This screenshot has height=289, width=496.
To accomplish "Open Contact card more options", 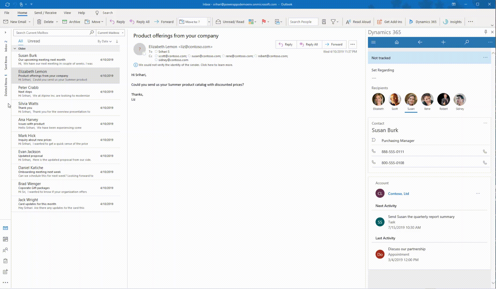I will [485, 123].
